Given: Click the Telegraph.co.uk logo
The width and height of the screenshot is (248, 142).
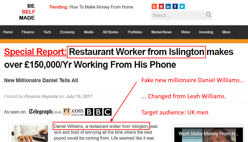Looking at the screenshot, I should pyautogui.click(x=45, y=112).
